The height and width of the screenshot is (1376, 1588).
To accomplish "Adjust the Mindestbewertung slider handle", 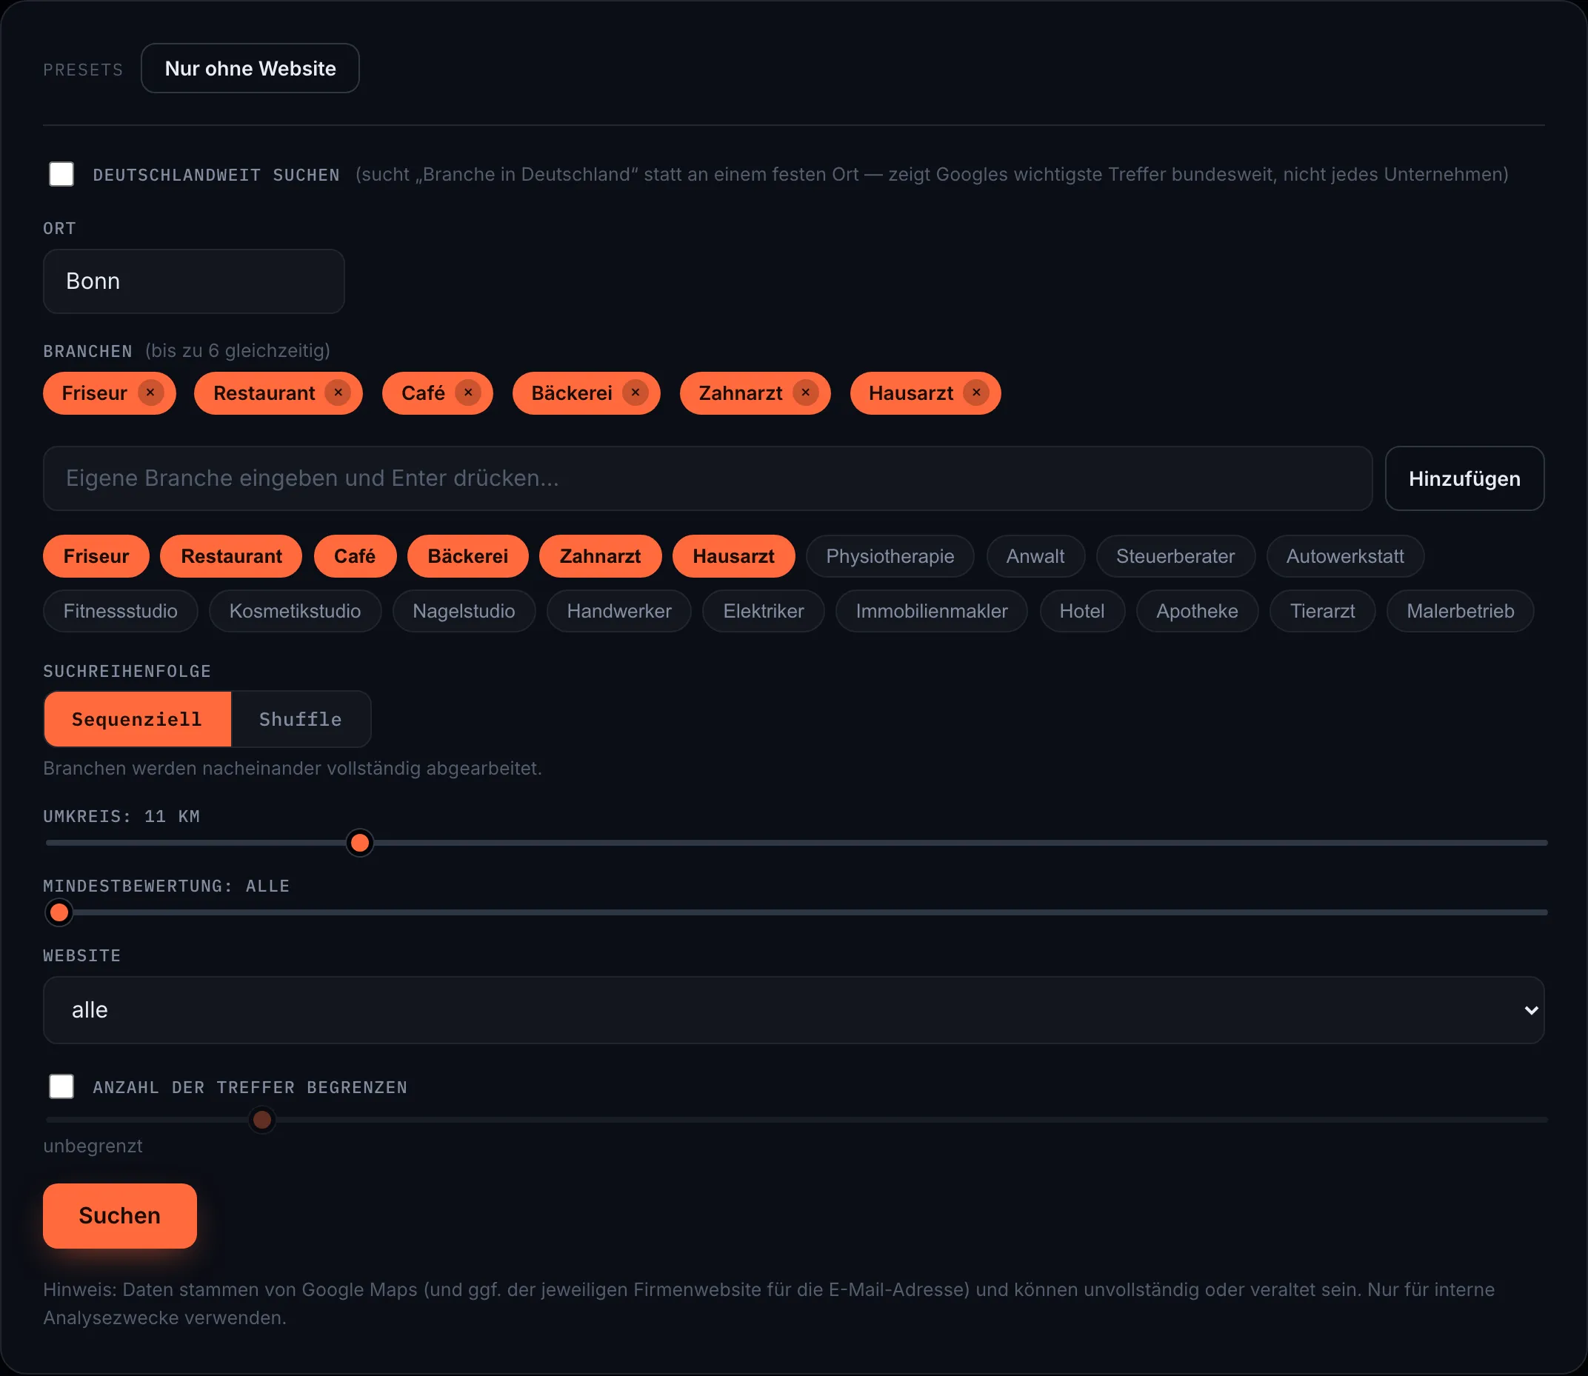I will tap(59, 912).
